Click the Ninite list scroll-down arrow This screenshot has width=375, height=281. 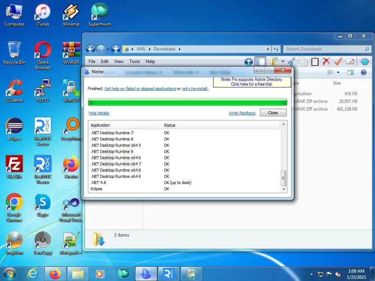click(x=284, y=189)
